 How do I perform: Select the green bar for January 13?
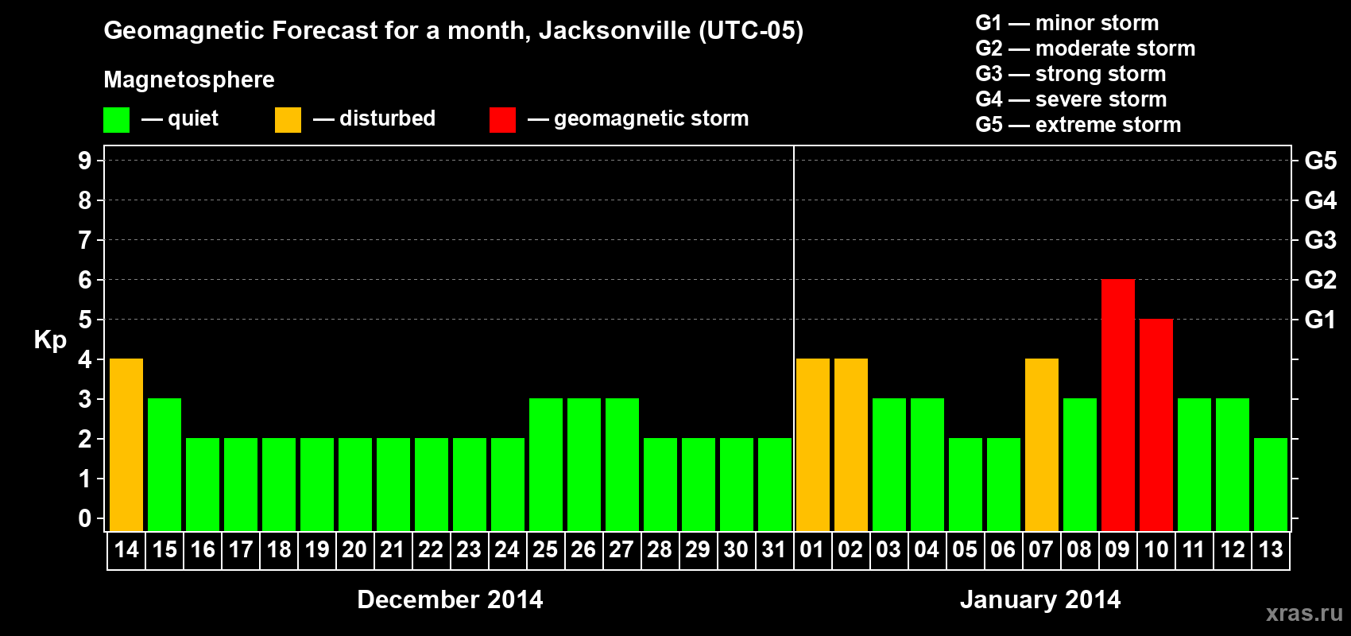(x=1271, y=484)
